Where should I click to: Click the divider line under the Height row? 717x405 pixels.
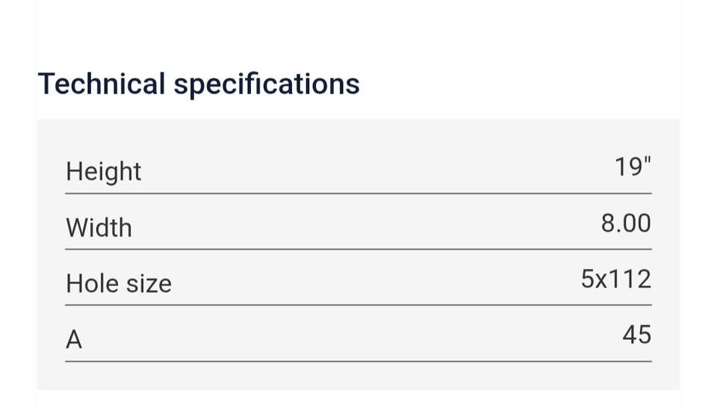(358, 194)
